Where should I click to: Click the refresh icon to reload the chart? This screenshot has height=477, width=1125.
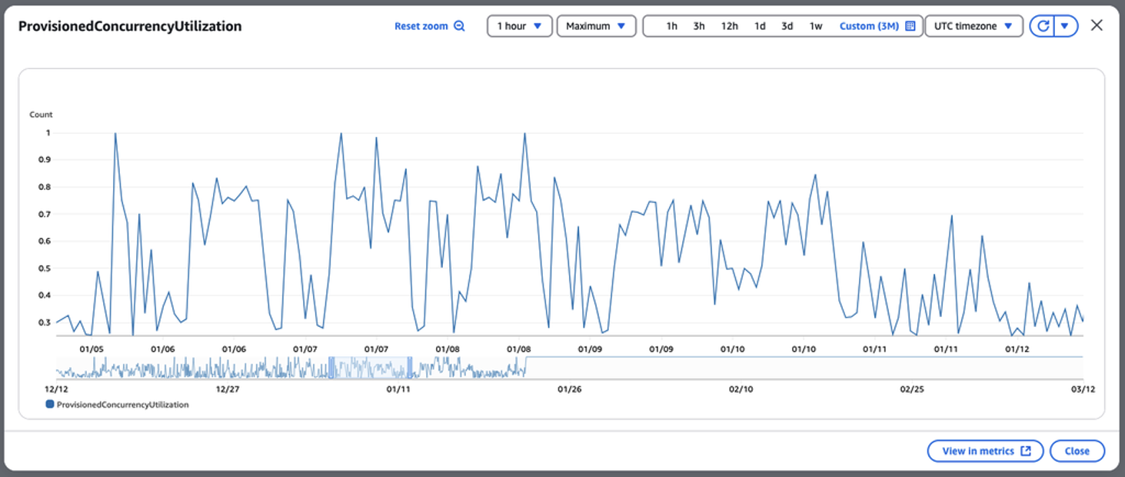pyautogui.click(x=1042, y=25)
